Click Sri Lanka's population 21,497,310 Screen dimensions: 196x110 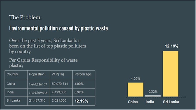37,101
